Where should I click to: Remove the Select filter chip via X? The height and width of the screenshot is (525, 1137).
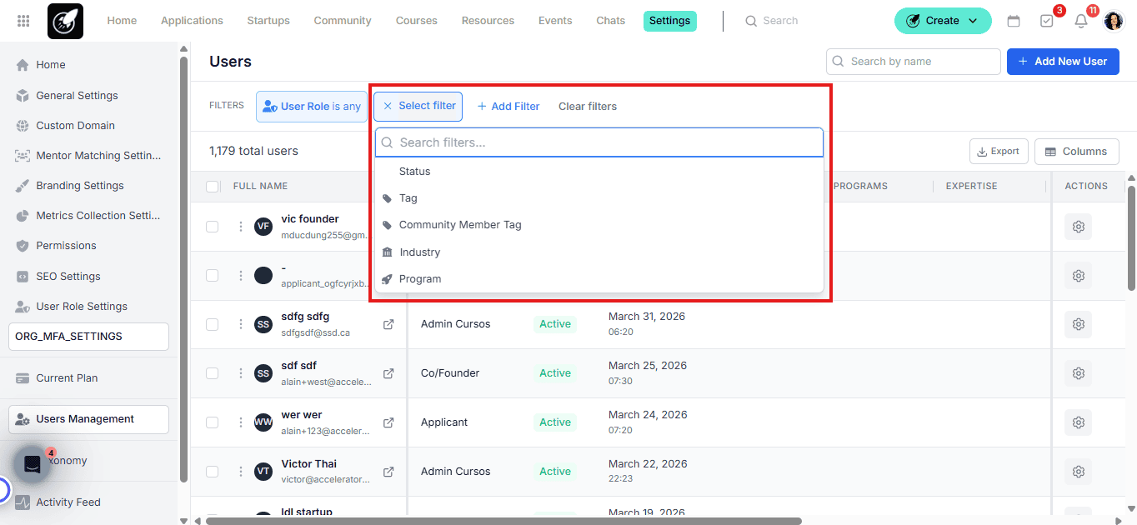pos(388,106)
